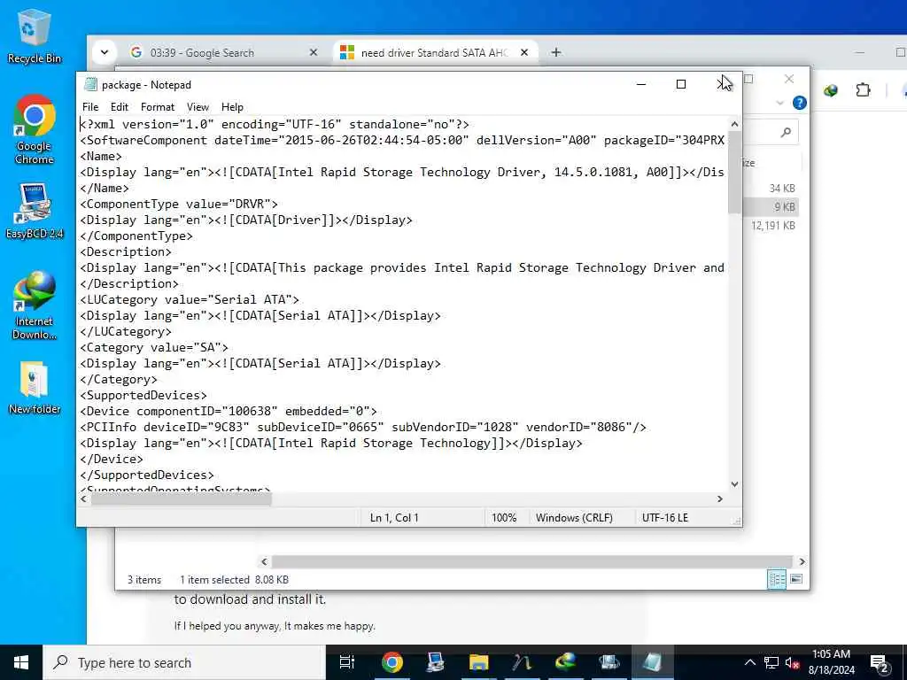Show hidden tray icons chevron
This screenshot has height=680, width=907.
pos(749,662)
